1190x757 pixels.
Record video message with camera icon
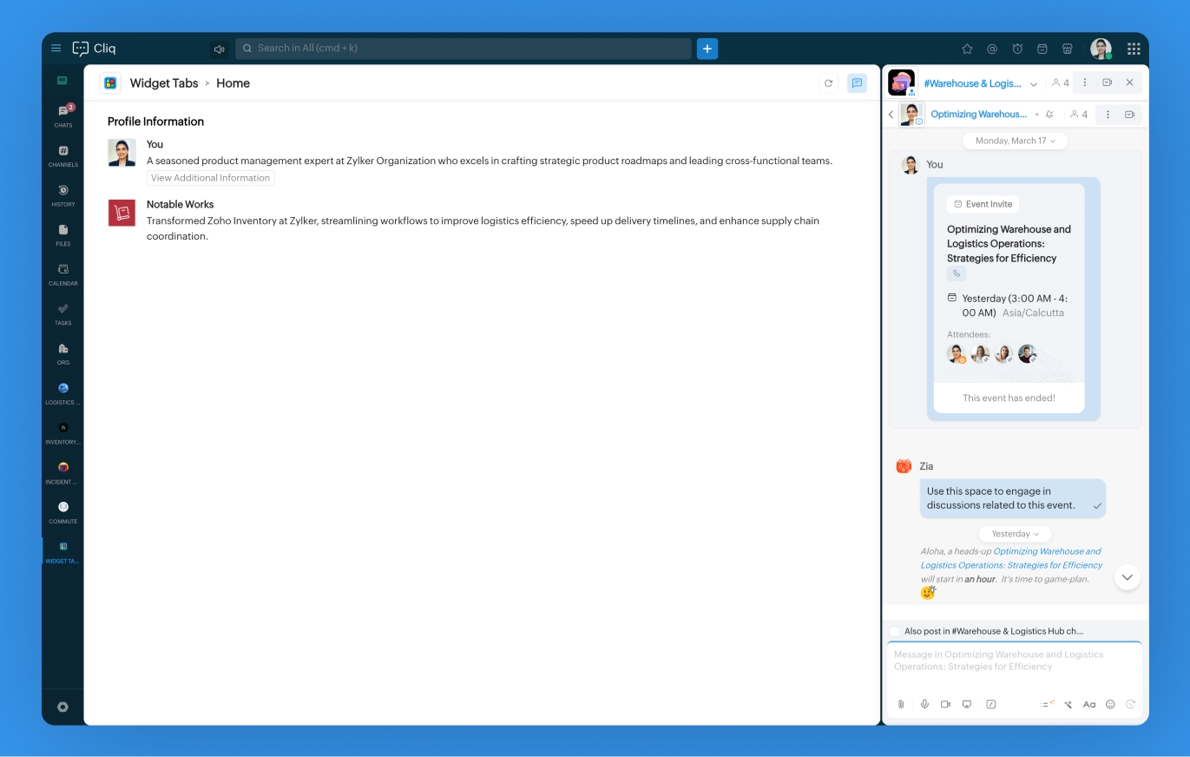click(945, 704)
